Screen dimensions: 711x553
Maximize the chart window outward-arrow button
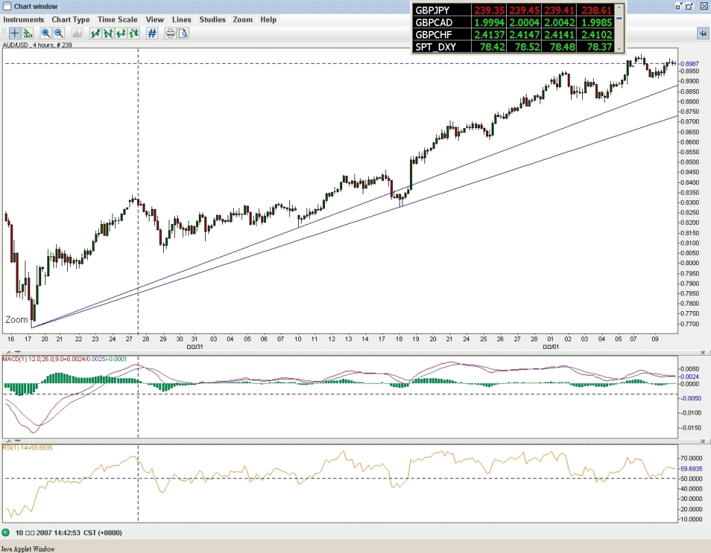point(690,6)
